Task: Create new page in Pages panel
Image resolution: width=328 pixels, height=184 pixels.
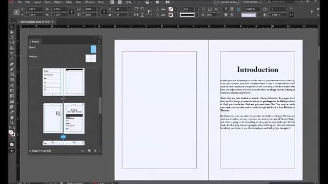Action: (89, 151)
